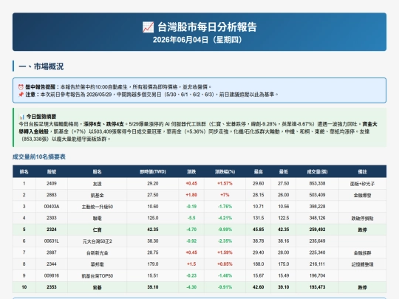The height and width of the screenshot is (299, 399).
Task: Click the 跌停 remark in 仁寶 row
Action: (362, 230)
